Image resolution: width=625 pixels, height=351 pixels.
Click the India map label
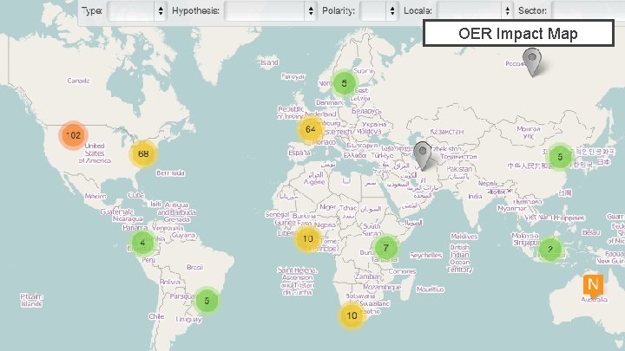pyautogui.click(x=475, y=196)
